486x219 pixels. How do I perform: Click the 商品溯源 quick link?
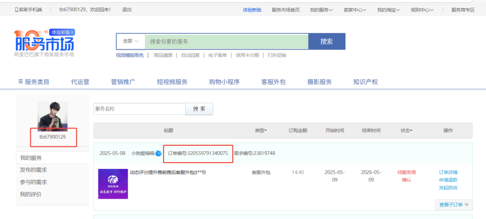pos(163,55)
